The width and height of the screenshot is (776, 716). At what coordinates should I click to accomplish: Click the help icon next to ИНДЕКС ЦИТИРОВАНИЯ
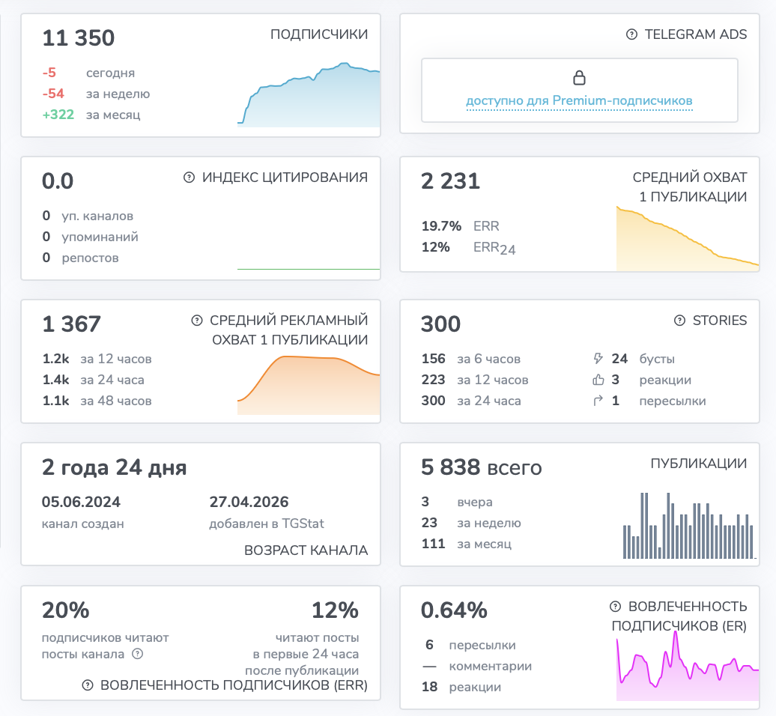[189, 178]
